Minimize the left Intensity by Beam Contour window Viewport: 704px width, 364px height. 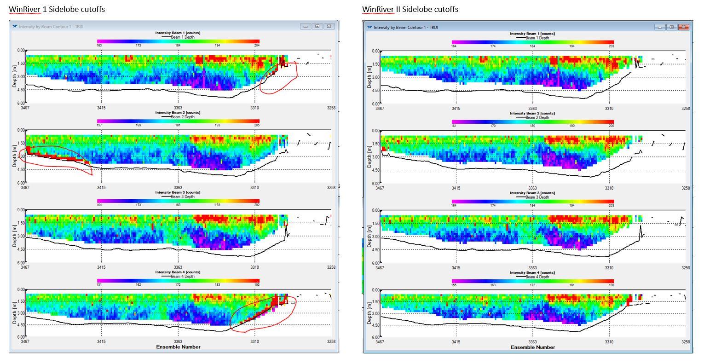[x=306, y=26]
